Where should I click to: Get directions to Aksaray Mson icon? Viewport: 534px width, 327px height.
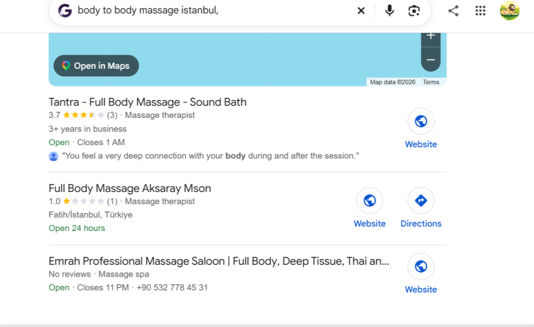(x=421, y=201)
